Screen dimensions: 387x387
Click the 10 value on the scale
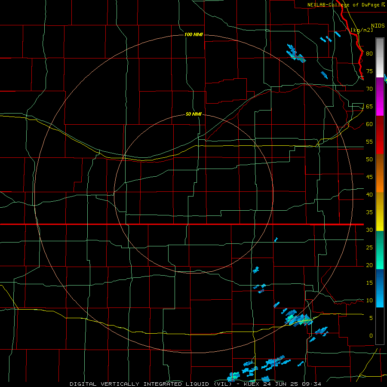tap(369, 301)
